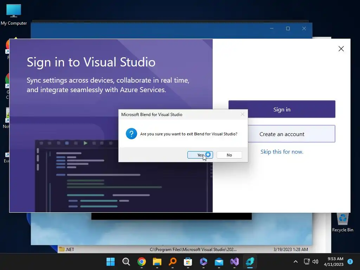This screenshot has height=270, width=360.
Task: Switch to Visual Studio on the taskbar
Action: click(234, 262)
